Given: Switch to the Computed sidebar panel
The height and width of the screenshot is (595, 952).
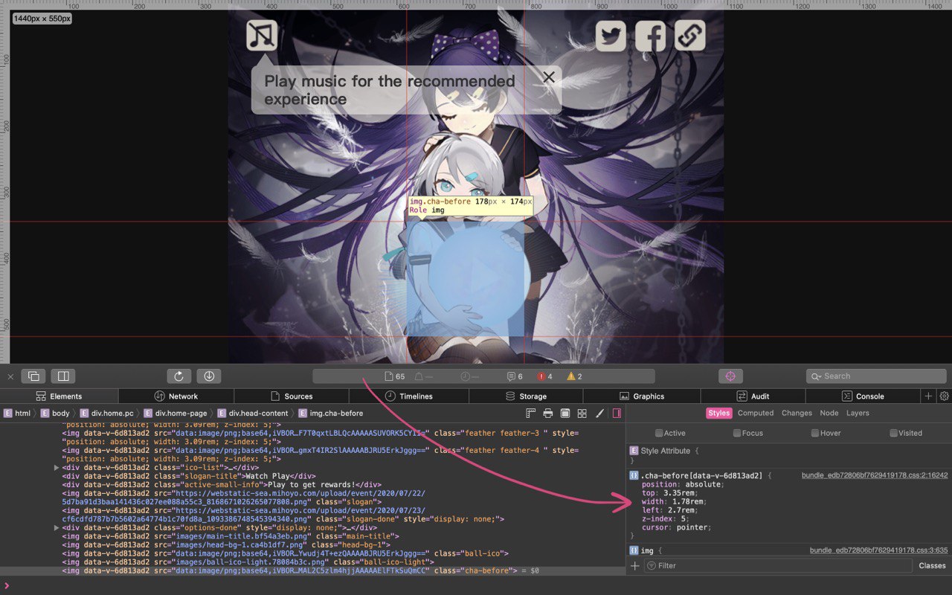Looking at the screenshot, I should 756,414.
